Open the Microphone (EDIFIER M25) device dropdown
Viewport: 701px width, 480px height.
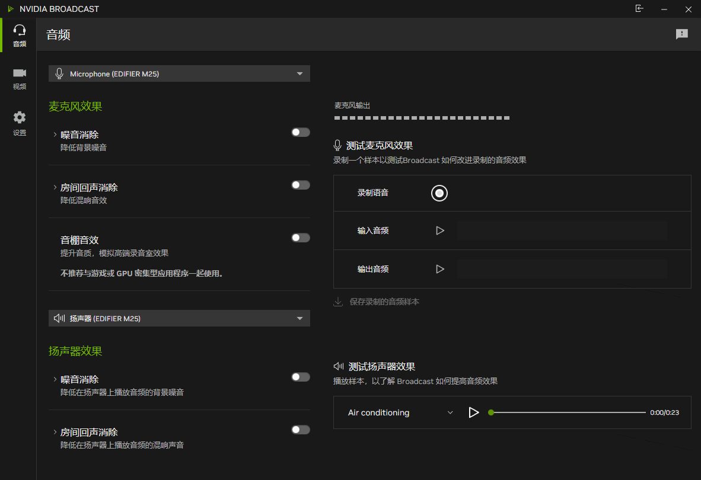(179, 73)
